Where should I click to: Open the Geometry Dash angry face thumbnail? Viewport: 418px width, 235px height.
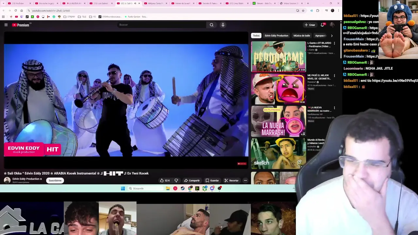click(x=278, y=89)
